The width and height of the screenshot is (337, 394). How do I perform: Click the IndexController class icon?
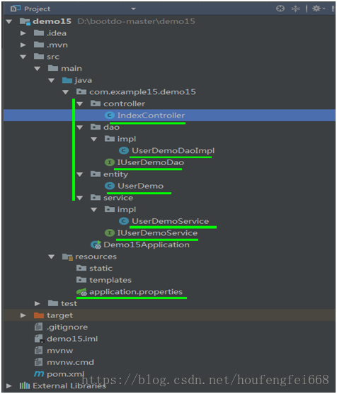point(110,116)
